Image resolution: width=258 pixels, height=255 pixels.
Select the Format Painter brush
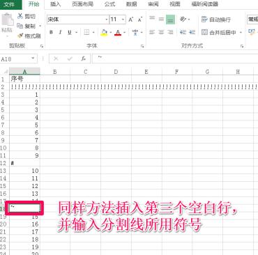click(20, 36)
